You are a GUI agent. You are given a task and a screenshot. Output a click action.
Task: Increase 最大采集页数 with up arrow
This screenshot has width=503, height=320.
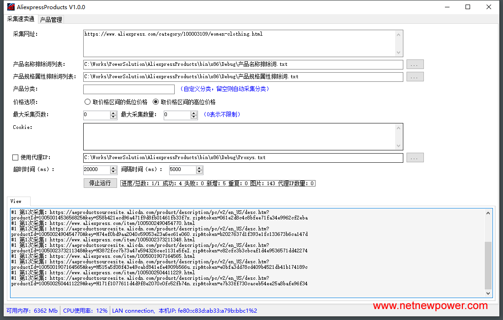[113, 113]
